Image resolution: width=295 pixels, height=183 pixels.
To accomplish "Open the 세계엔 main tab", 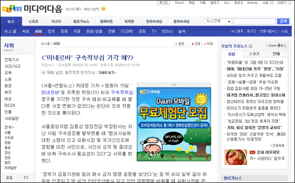I will [x=129, y=22].
